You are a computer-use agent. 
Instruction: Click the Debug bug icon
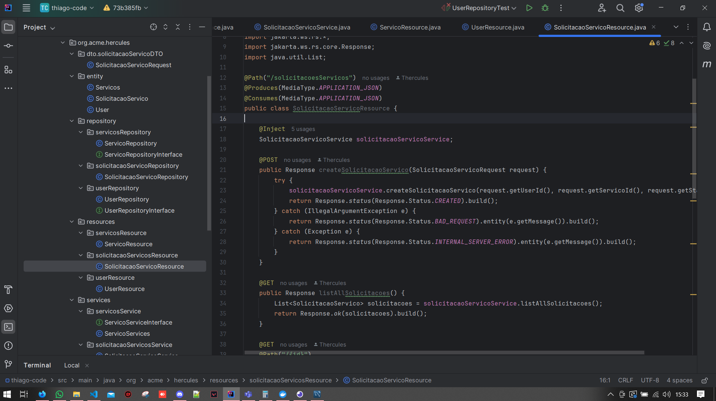545,8
